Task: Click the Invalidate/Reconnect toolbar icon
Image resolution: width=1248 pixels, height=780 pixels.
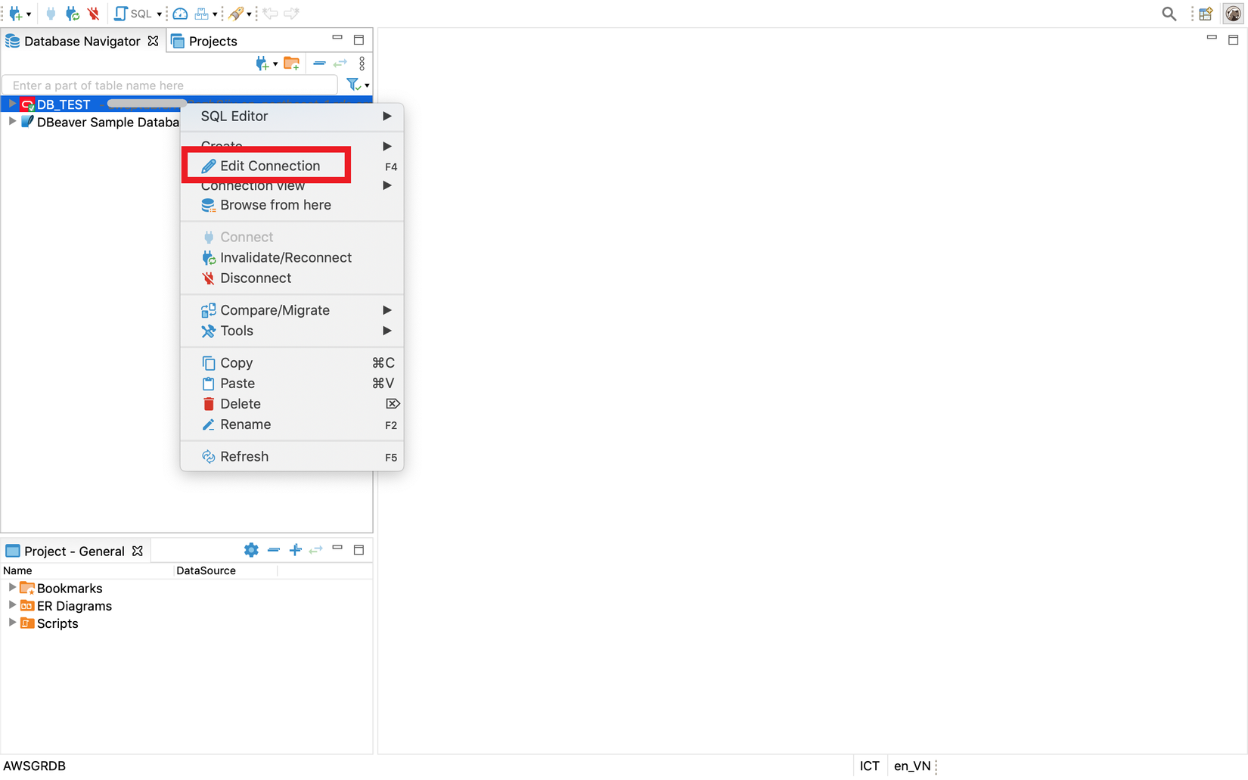Action: [x=73, y=14]
